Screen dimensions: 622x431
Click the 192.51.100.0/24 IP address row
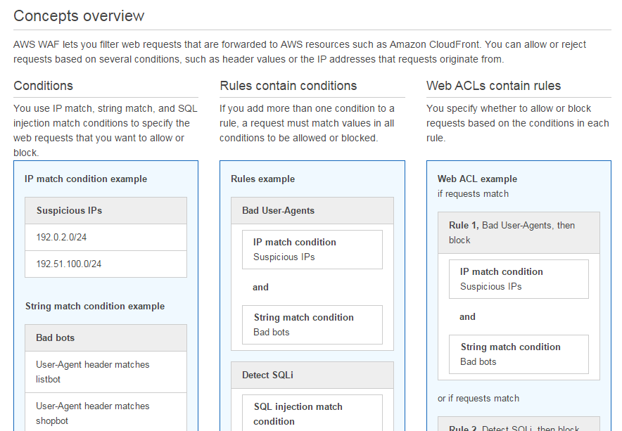(x=106, y=264)
